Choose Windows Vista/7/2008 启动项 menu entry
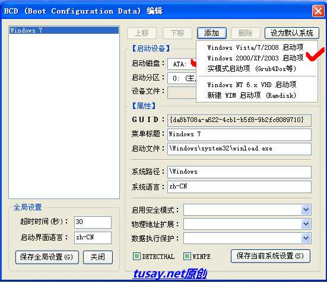Screen dimensions: 327x282 pos(255,47)
